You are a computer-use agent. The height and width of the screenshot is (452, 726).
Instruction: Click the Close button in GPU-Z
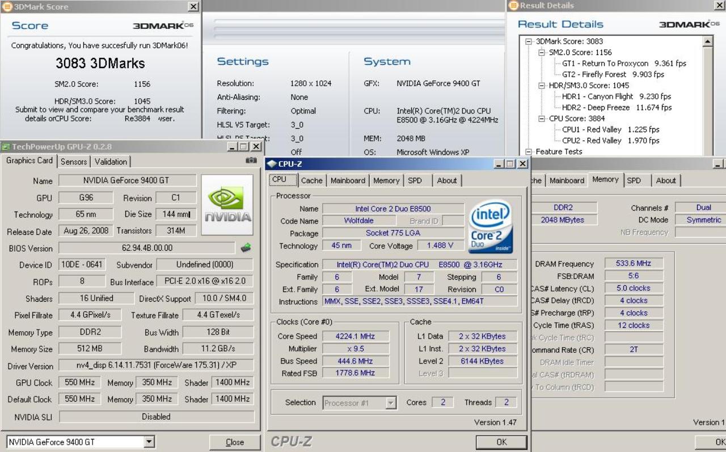click(235, 442)
